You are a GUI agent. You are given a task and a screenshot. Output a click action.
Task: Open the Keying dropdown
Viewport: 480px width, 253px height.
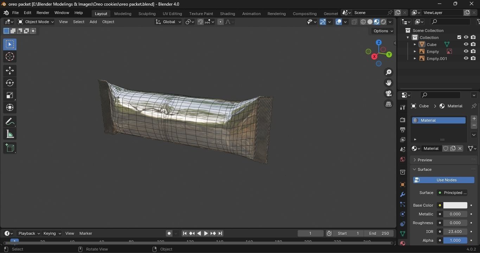pos(52,233)
